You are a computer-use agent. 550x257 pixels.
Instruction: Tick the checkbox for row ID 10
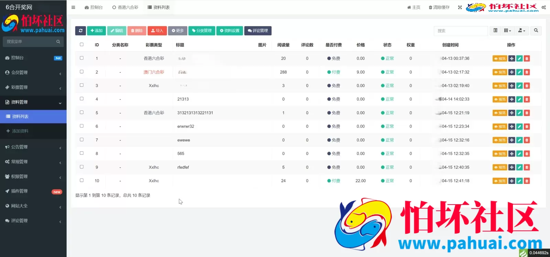[x=81, y=180]
